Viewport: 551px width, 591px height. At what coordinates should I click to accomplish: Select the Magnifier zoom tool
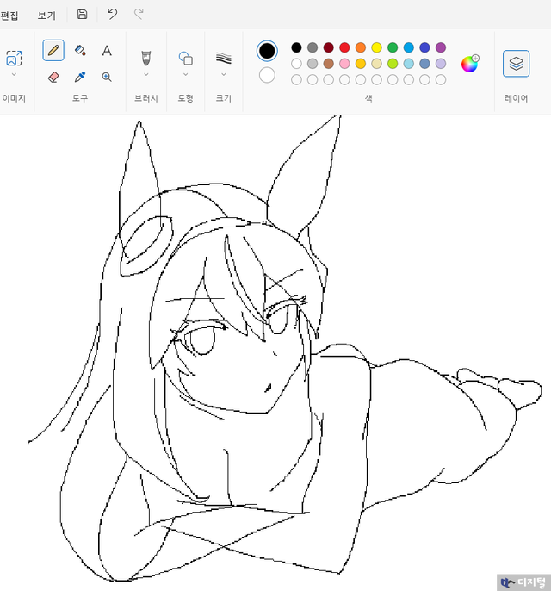click(107, 77)
